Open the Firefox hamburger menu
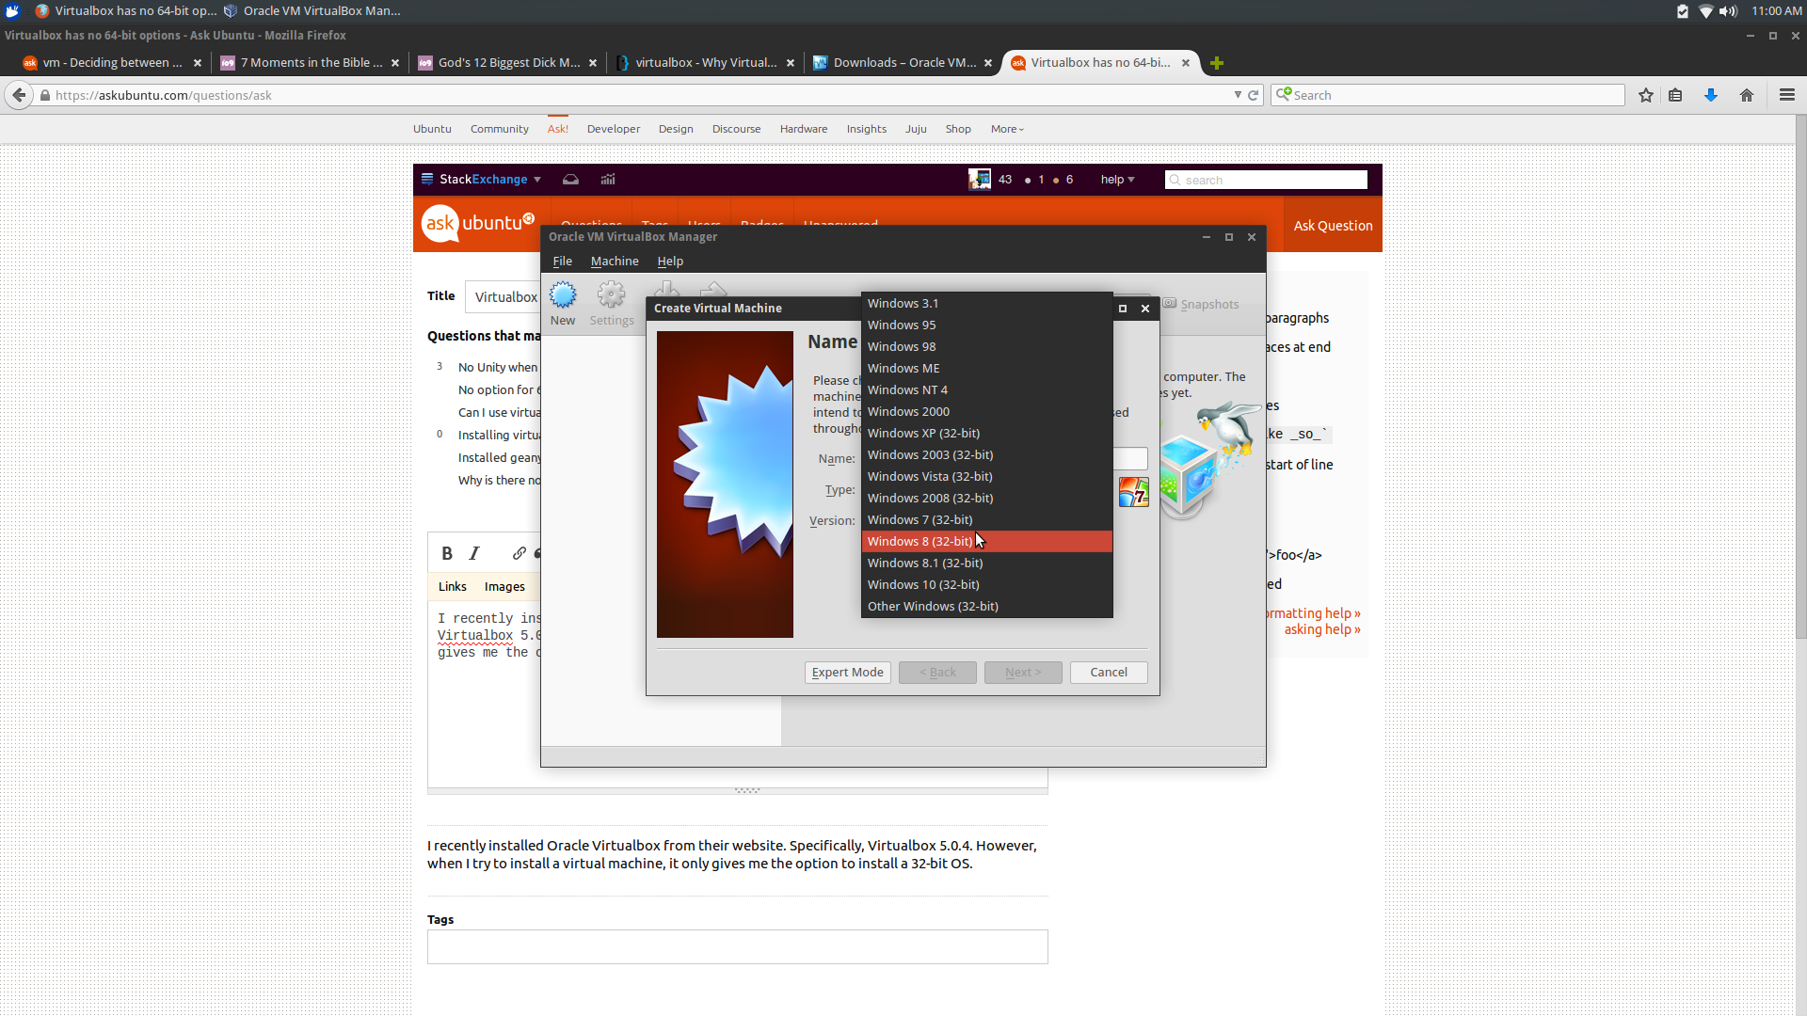 click(1787, 95)
